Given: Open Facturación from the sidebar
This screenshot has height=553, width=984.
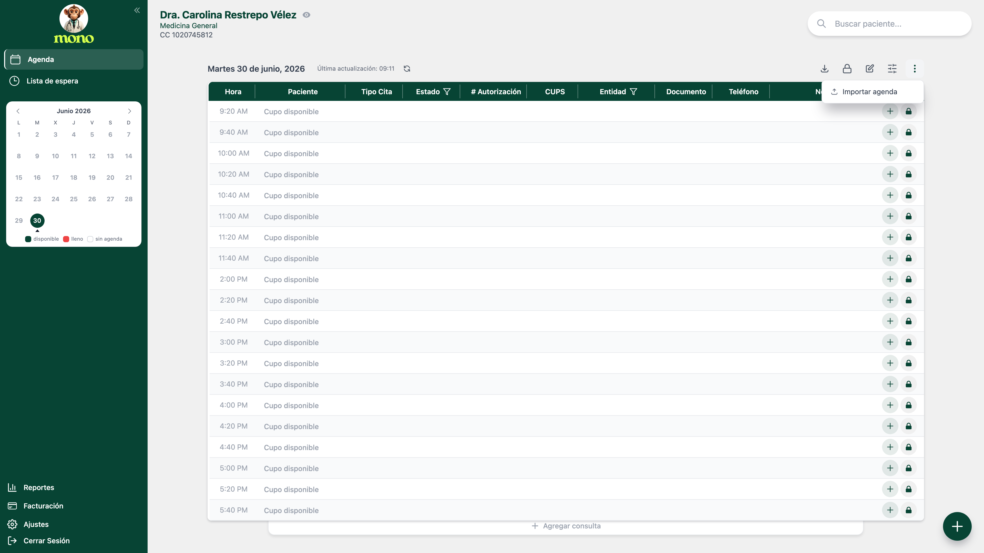Looking at the screenshot, I should 36,506.
